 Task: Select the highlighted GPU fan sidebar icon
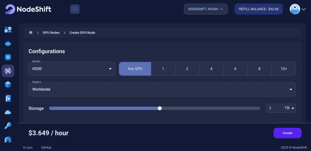[8, 71]
